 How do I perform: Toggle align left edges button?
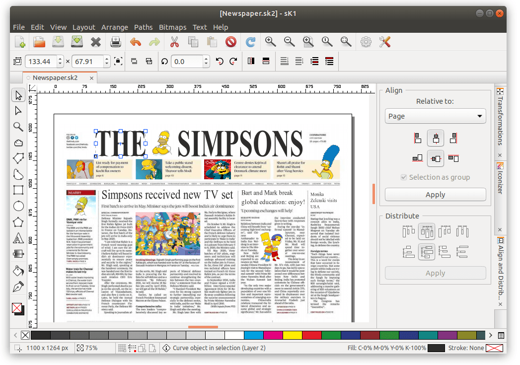pyautogui.click(x=418, y=138)
